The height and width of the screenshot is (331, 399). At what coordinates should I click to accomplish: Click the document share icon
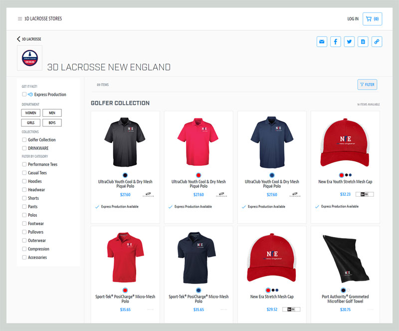click(x=363, y=41)
